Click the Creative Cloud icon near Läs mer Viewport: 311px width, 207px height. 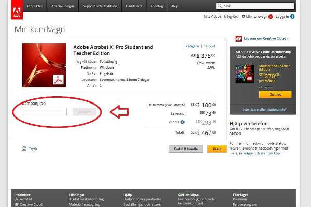(238, 39)
